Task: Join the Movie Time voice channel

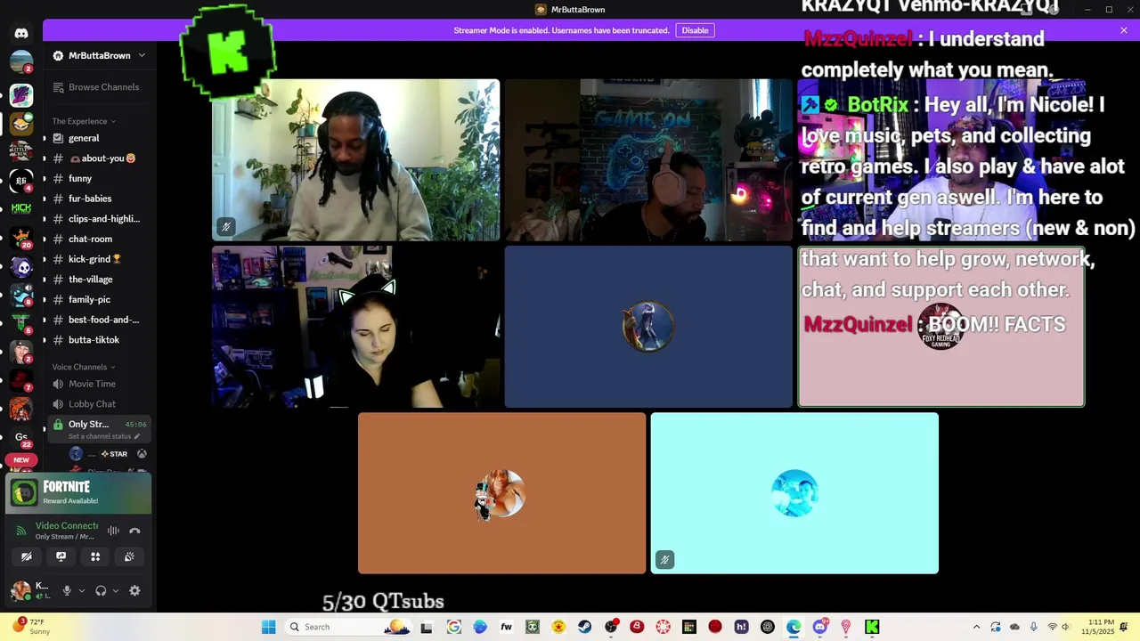Action: [98, 384]
